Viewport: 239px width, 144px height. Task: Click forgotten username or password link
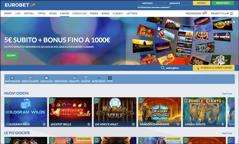coord(154,7)
